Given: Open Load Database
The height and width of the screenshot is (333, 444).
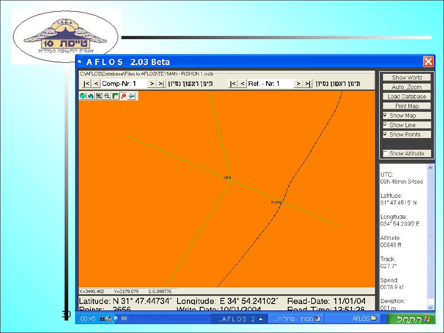Looking at the screenshot, I should point(407,96).
